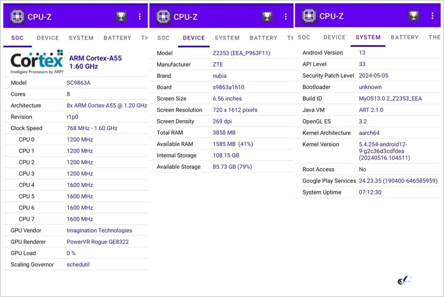
Task: Click 'ARM Cortex-A55 1.60 GHz' heading
Action: click(95, 62)
